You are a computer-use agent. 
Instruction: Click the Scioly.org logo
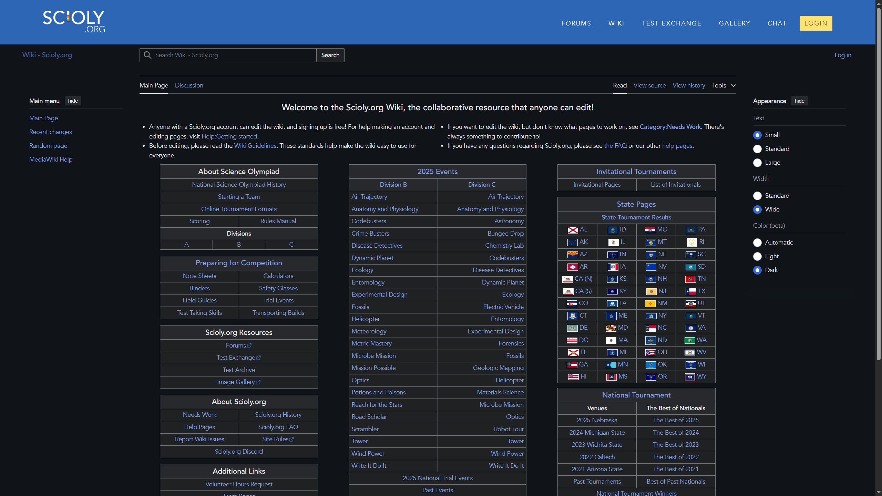[x=74, y=21]
